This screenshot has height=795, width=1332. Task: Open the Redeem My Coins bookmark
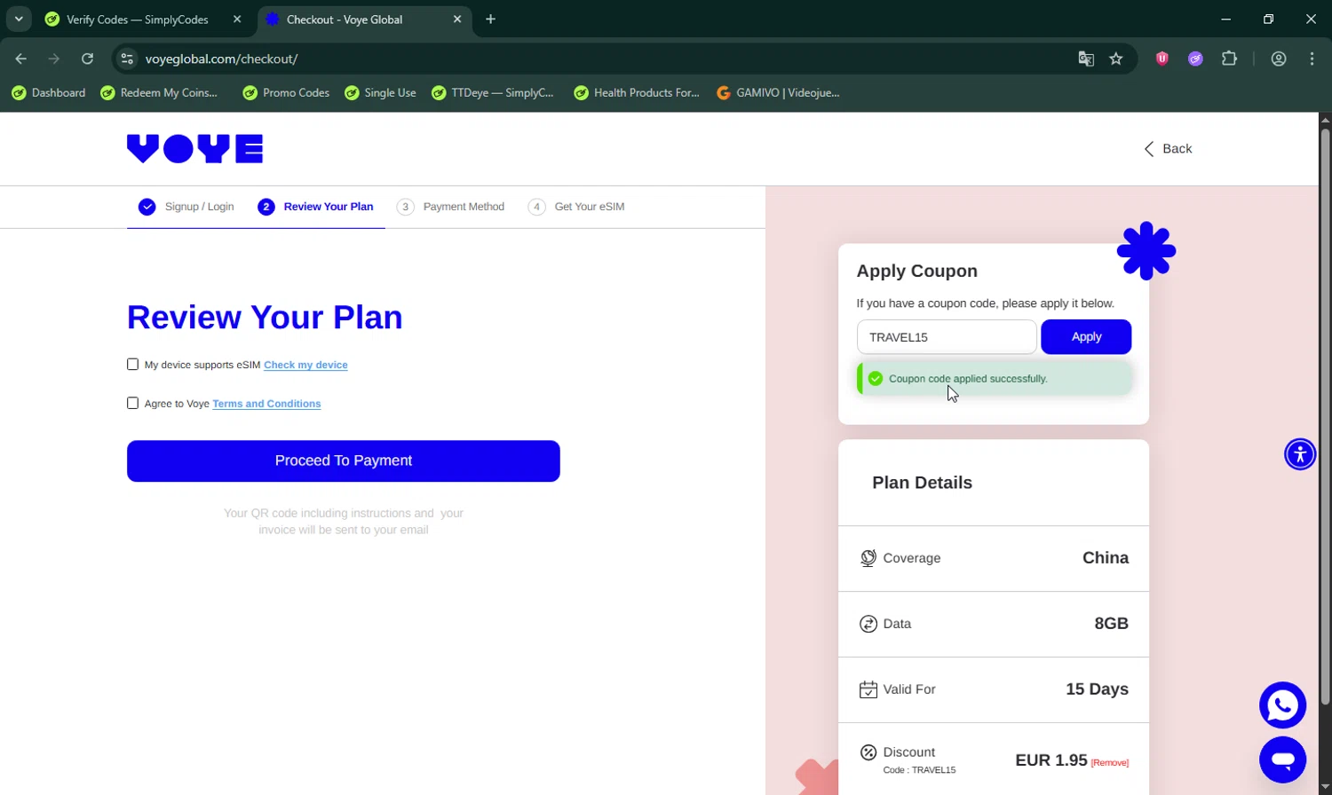(159, 92)
